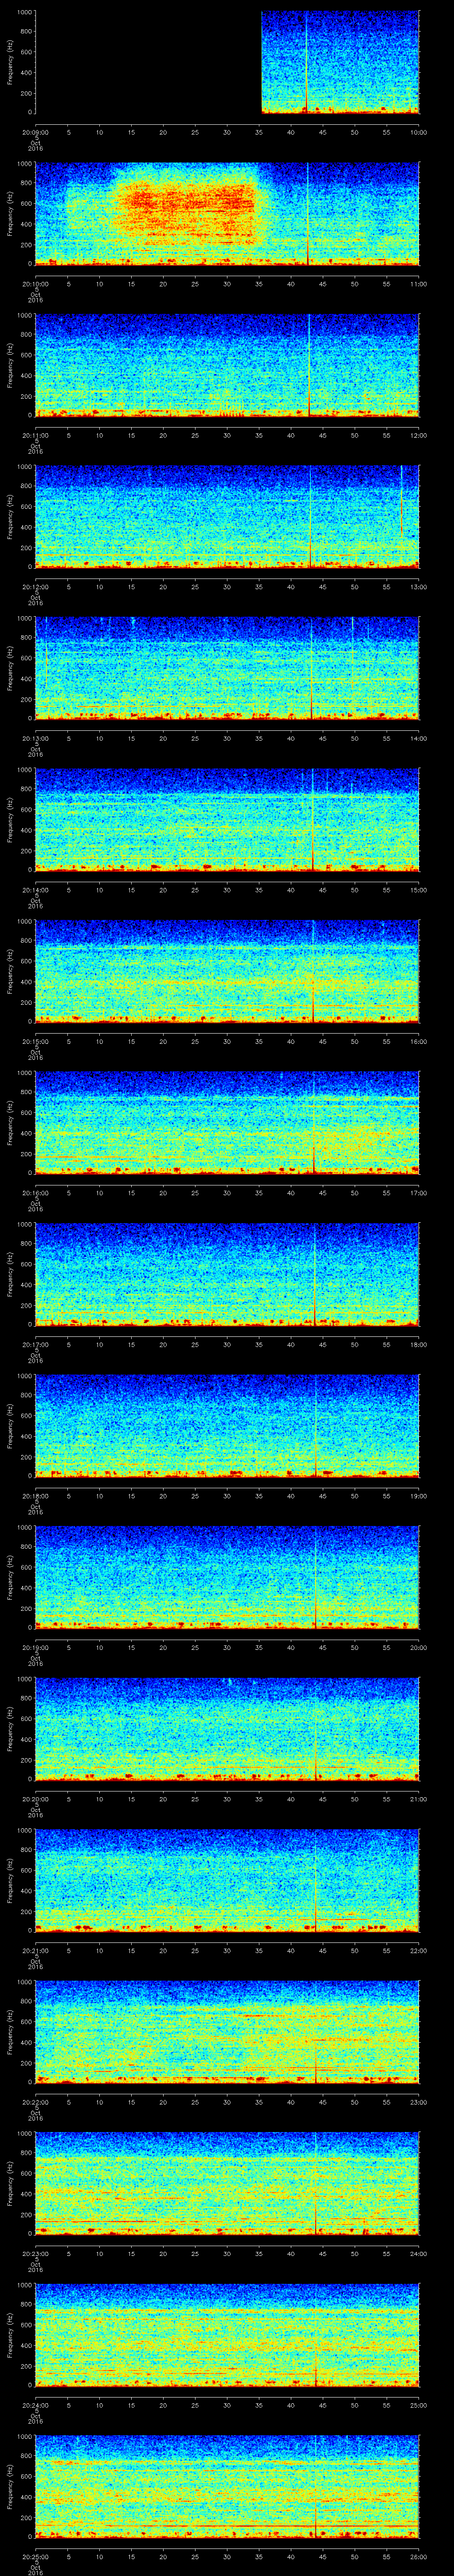Choose the '20:18:00' time label
The image size is (454, 2576).
point(36,1495)
